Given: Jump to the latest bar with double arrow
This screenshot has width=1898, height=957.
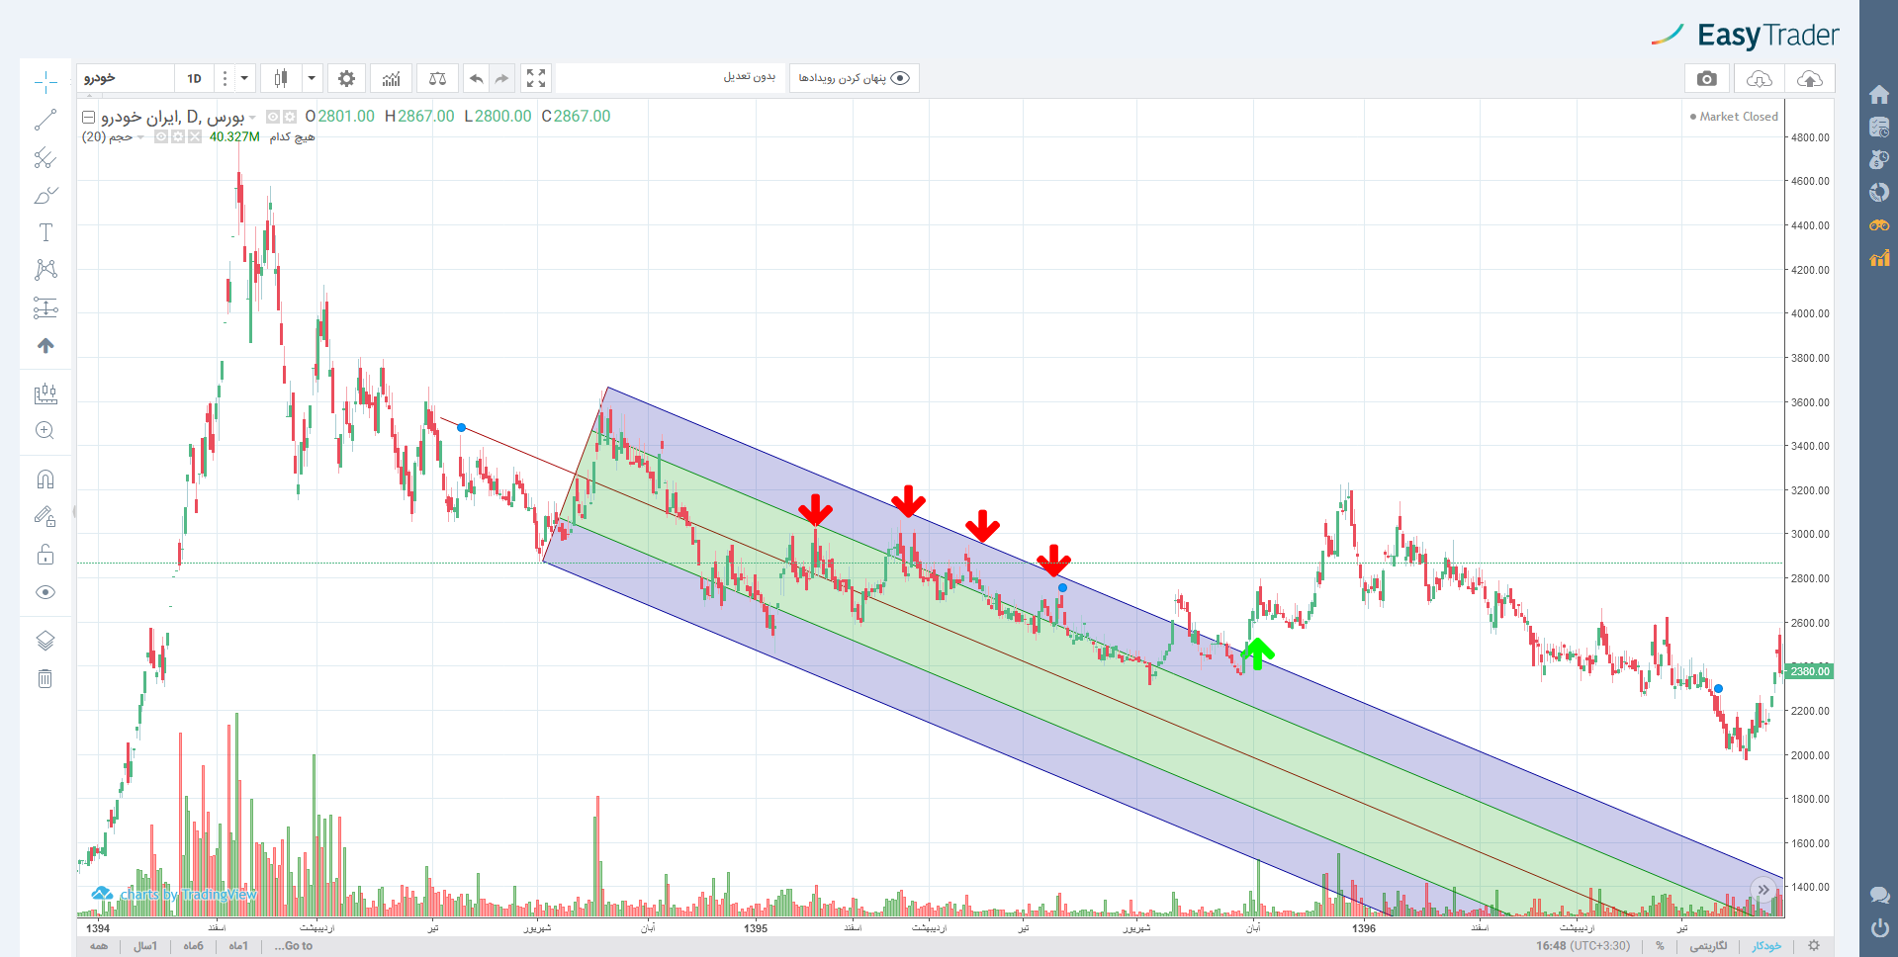Looking at the screenshot, I should click(x=1763, y=890).
